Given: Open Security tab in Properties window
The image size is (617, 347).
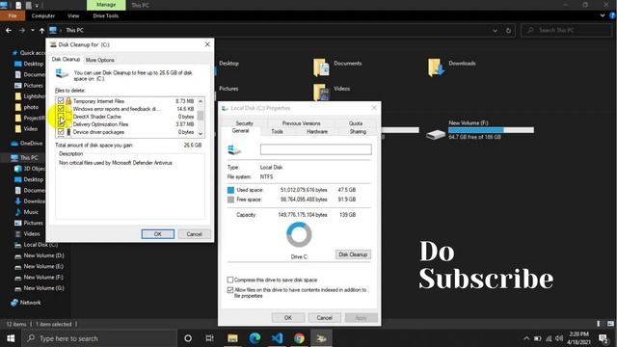Looking at the screenshot, I should [x=244, y=123].
